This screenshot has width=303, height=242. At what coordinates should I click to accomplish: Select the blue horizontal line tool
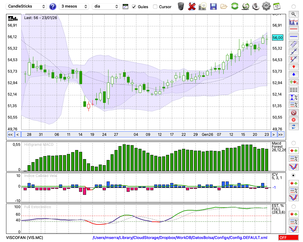[x=293, y=36]
